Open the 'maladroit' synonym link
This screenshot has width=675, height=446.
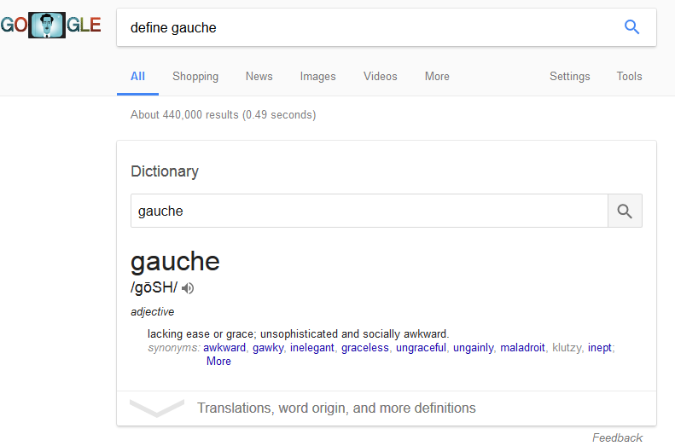click(522, 348)
